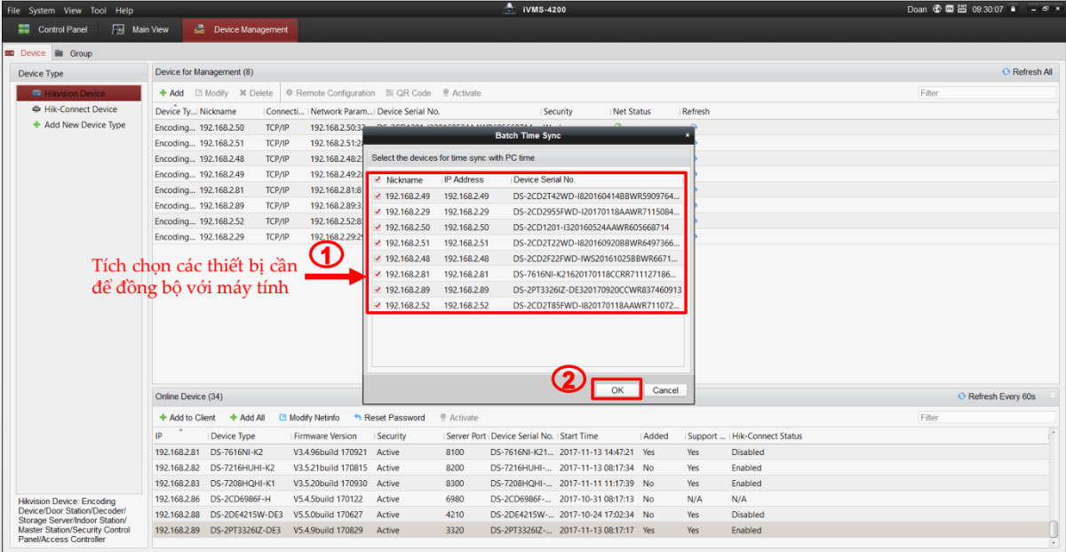1066x552 pixels.
Task: Toggle the select-all checkbox beside Nickname
Action: (x=378, y=180)
